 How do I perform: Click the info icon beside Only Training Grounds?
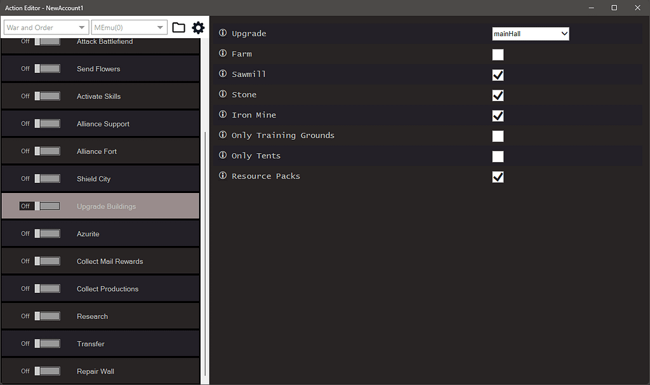coord(221,135)
